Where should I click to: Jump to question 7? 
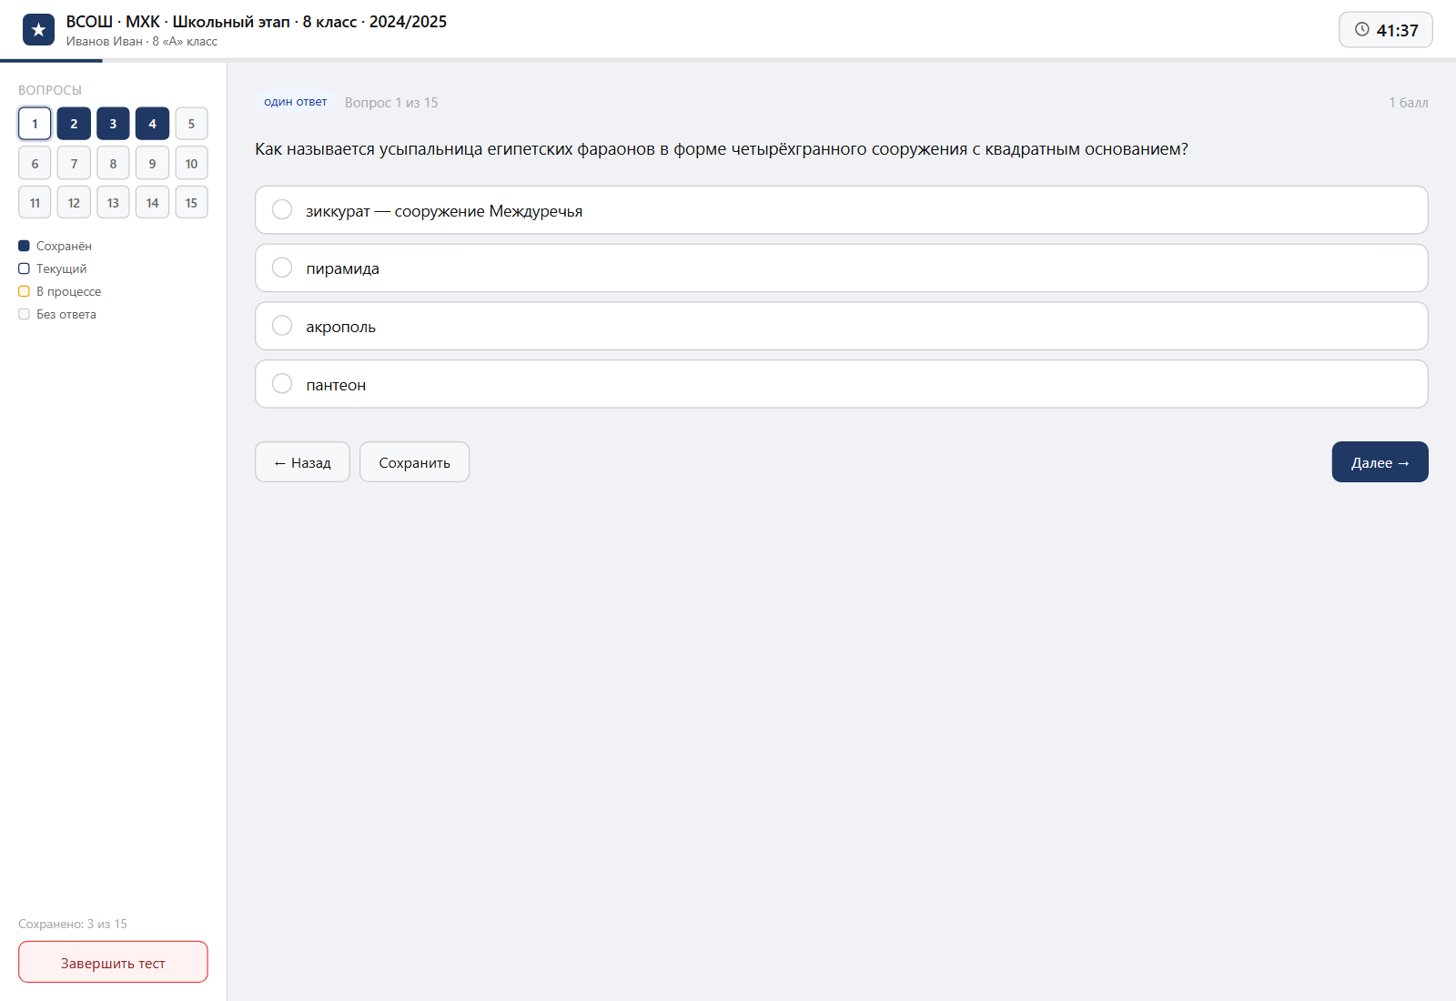pyautogui.click(x=74, y=164)
